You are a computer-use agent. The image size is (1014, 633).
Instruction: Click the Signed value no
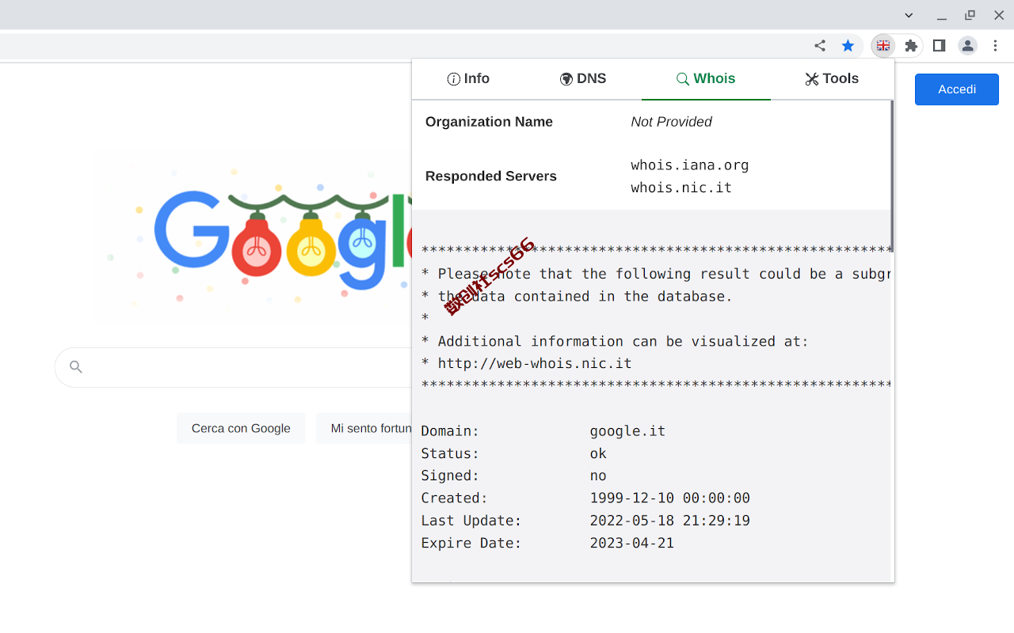click(598, 476)
